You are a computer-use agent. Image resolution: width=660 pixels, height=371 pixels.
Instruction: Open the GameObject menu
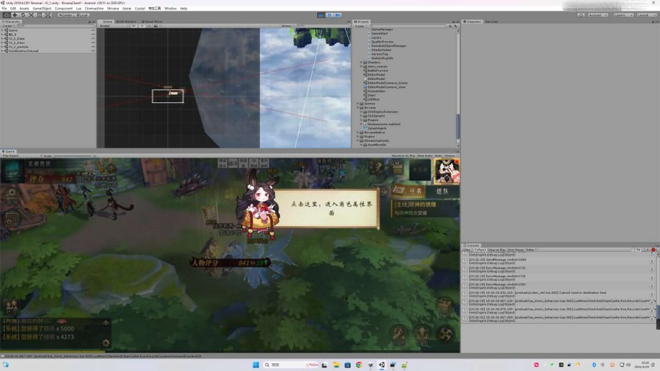[41, 8]
